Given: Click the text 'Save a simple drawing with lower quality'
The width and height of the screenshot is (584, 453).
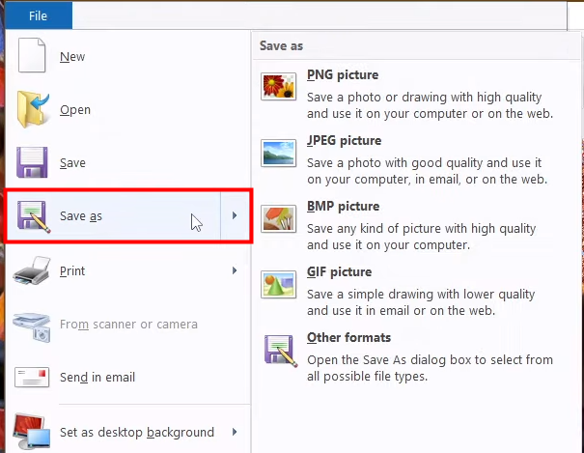Looking at the screenshot, I should [421, 294].
